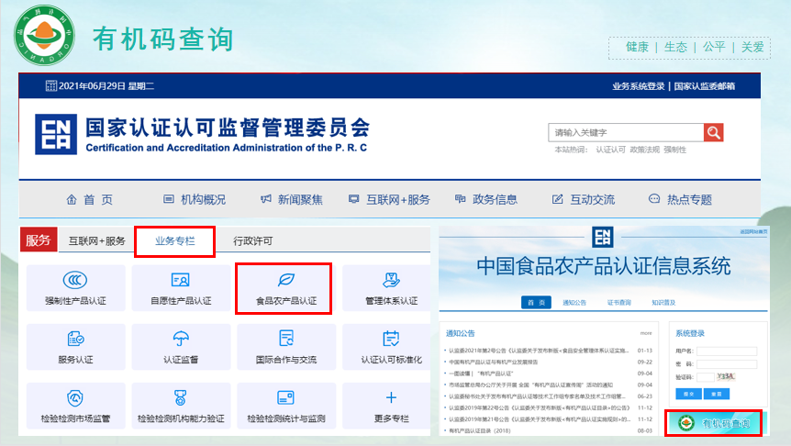Open 检验检测统计与监测 icon tile
This screenshot has width=791, height=446.
pos(286,407)
